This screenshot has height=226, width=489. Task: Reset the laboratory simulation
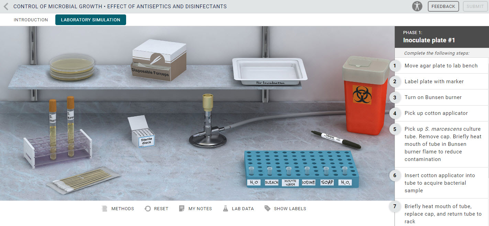click(x=156, y=208)
